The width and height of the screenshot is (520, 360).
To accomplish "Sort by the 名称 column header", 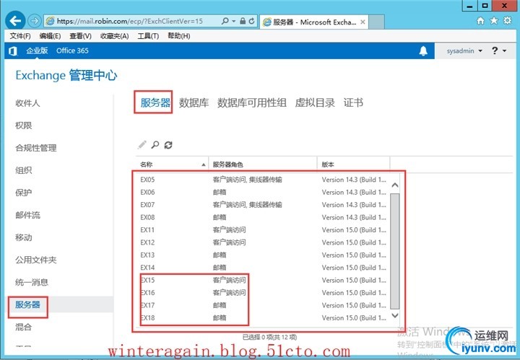I will tap(172, 164).
